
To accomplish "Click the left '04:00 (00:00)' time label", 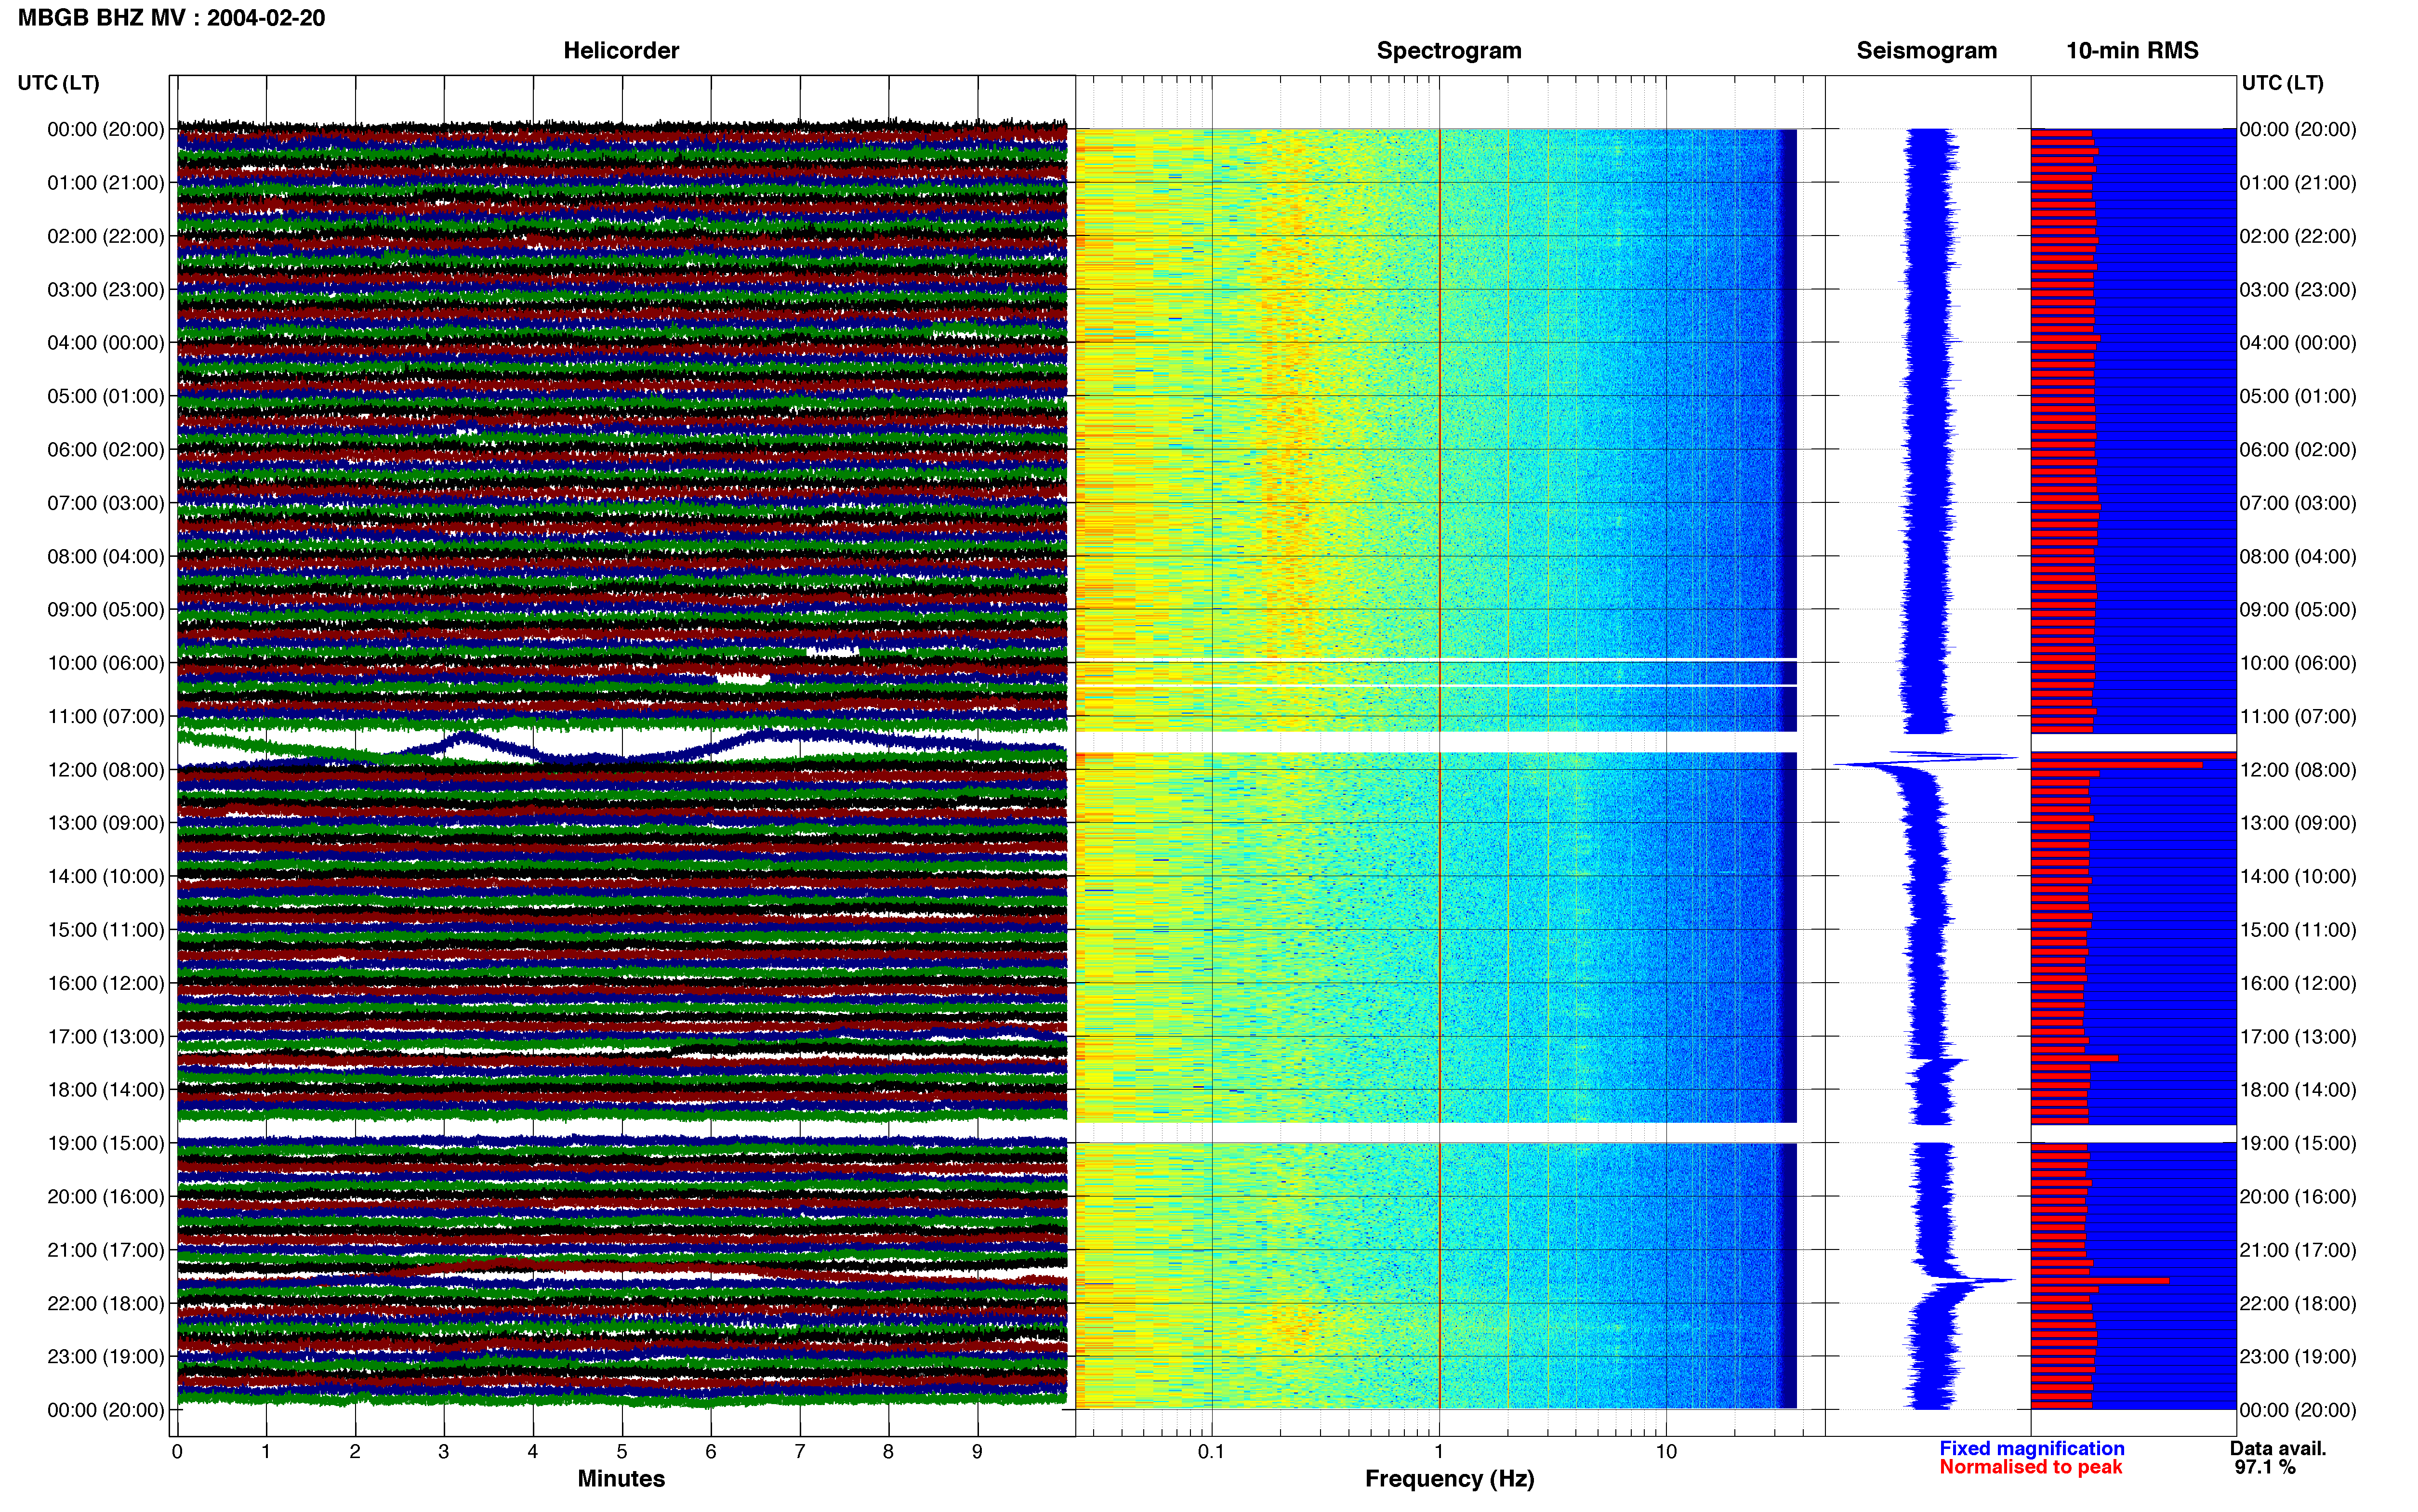I will [106, 343].
